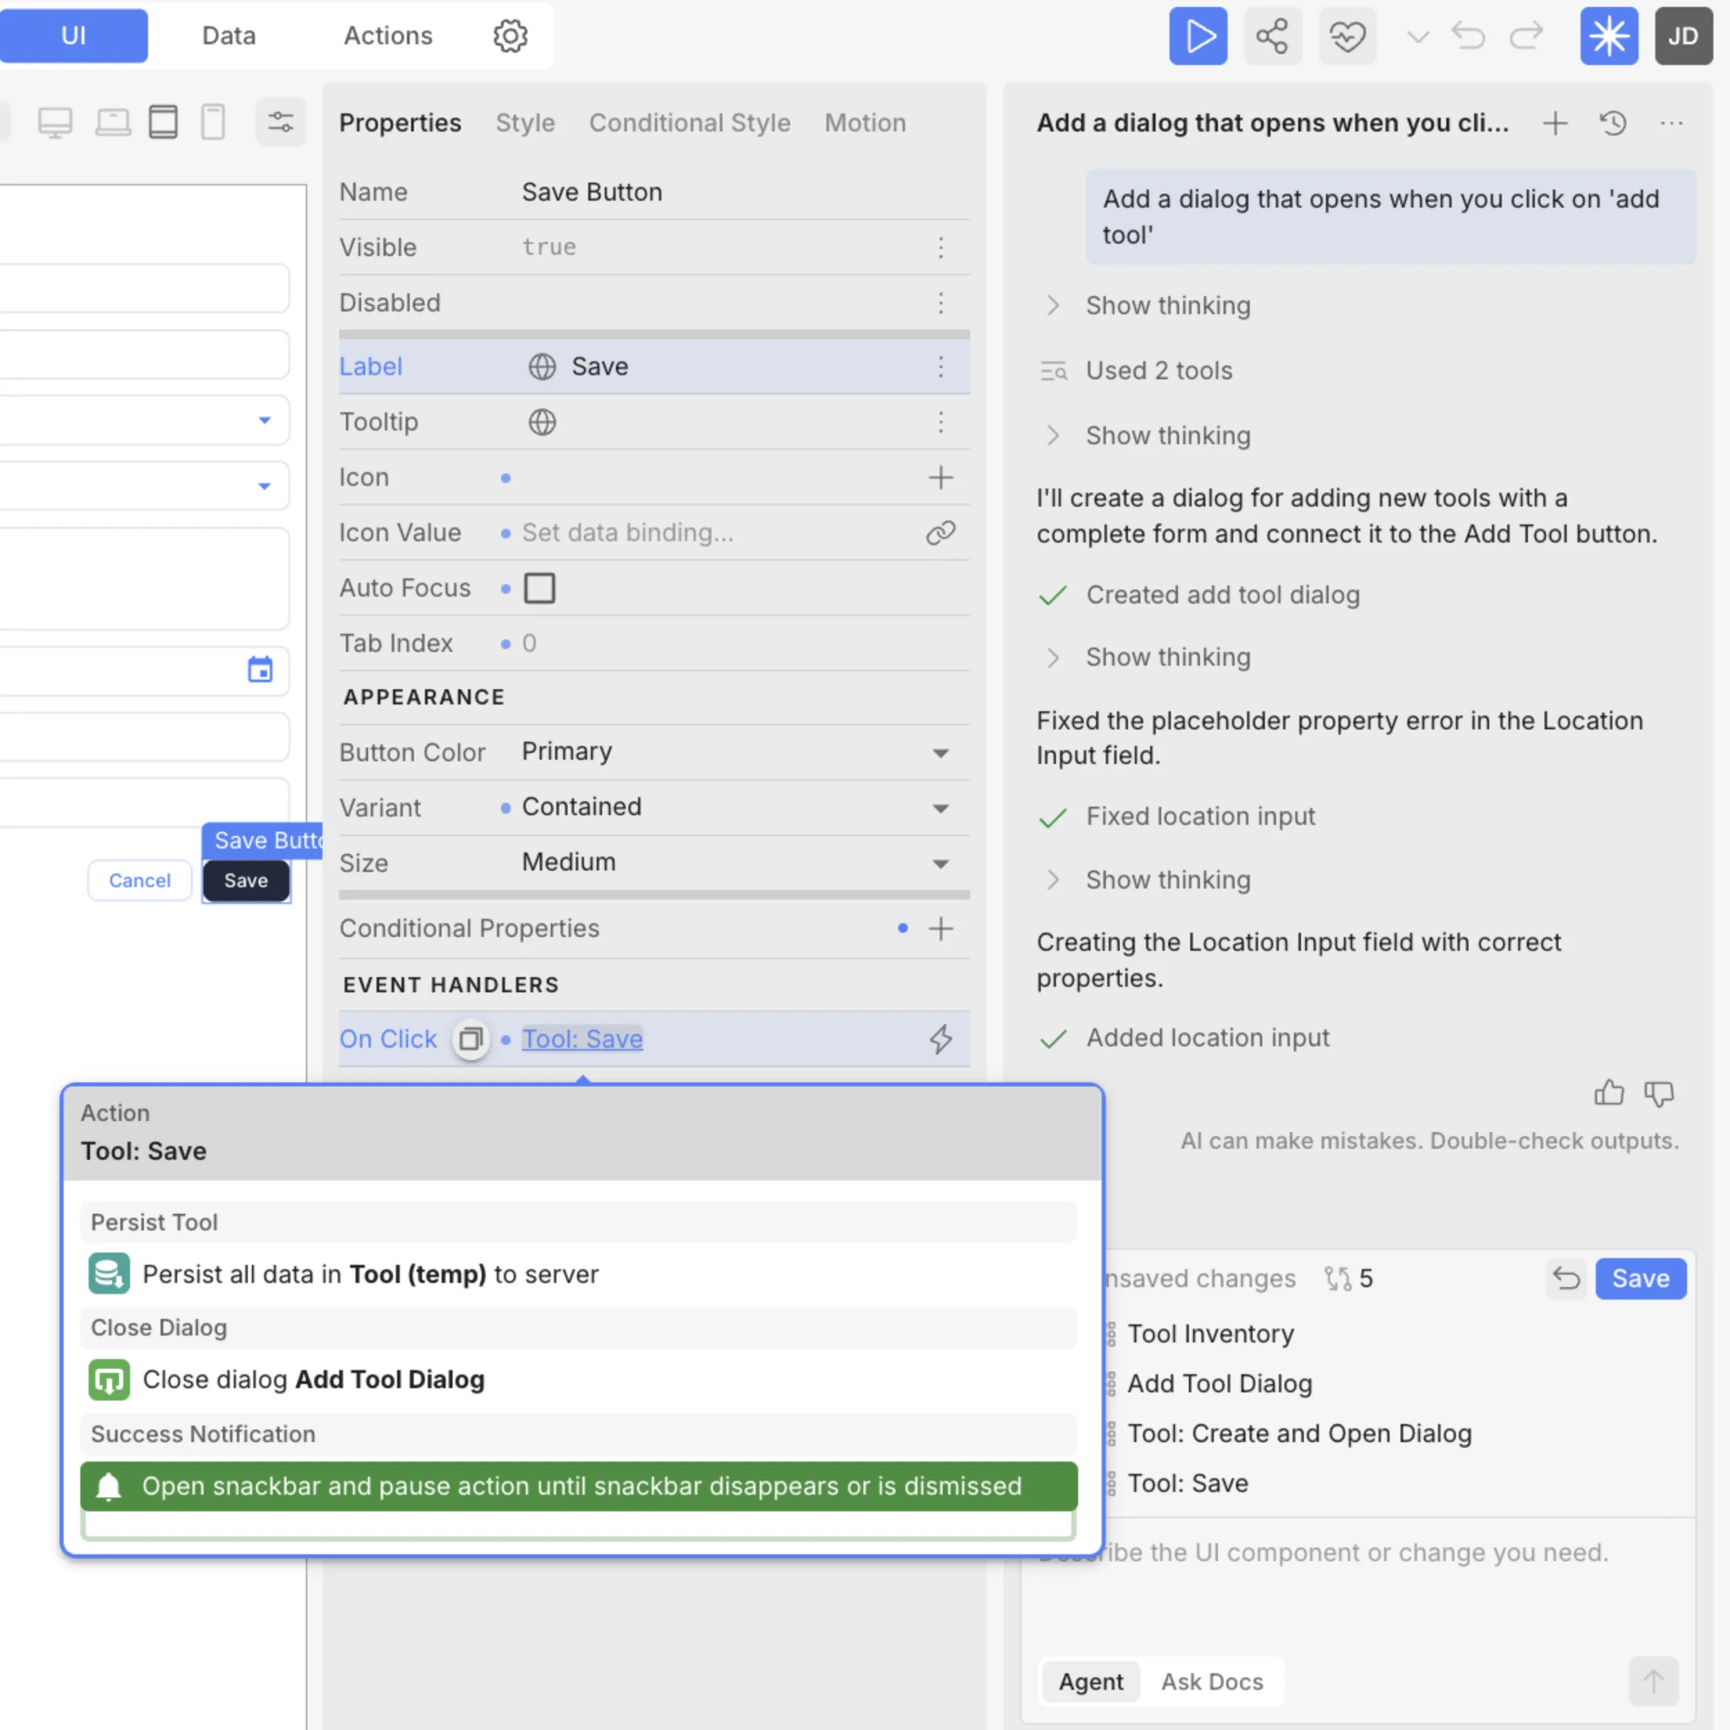Screen dimensions: 1730x1730
Task: Select the Agent mode toggle
Action: (x=1090, y=1682)
